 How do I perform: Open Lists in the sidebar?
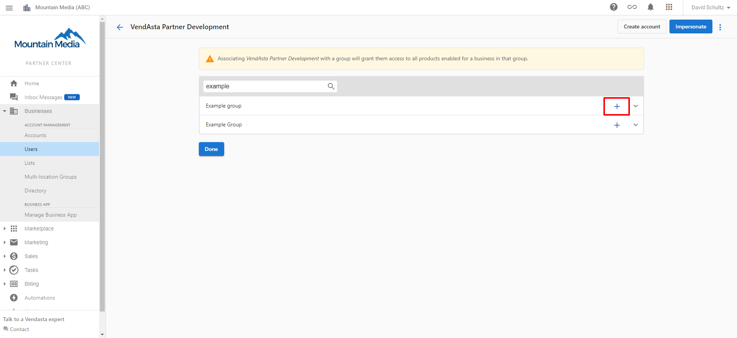pos(30,163)
